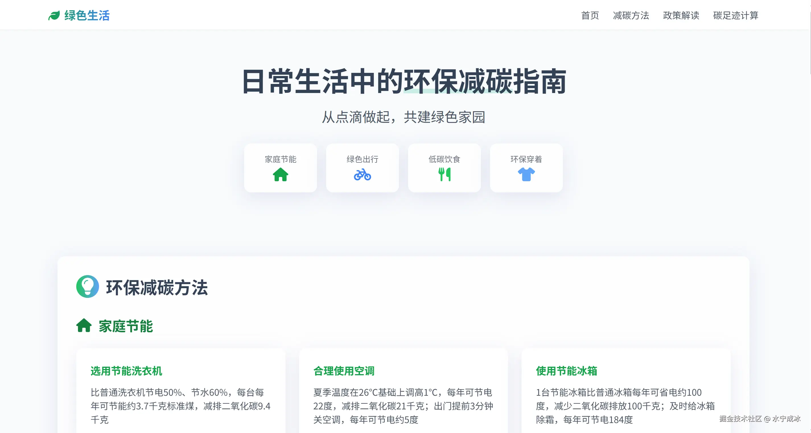Open the 选用节能洗衣机 tip card title
The width and height of the screenshot is (811, 433).
pos(126,371)
